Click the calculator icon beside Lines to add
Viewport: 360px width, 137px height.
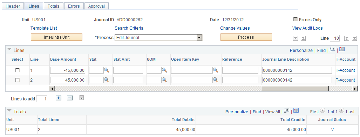(82, 98)
